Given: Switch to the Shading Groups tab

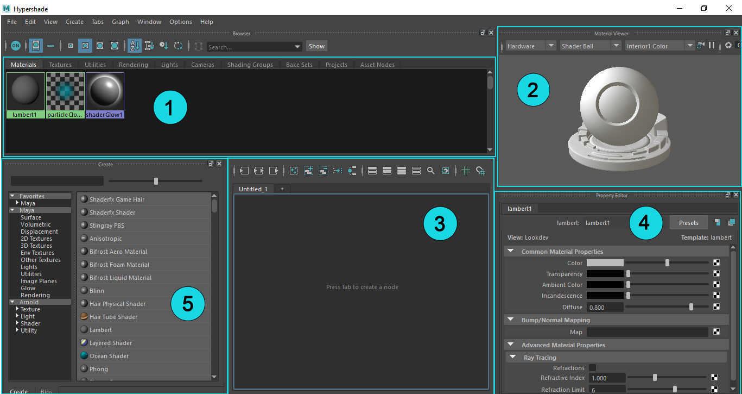Looking at the screenshot, I should pyautogui.click(x=250, y=65).
